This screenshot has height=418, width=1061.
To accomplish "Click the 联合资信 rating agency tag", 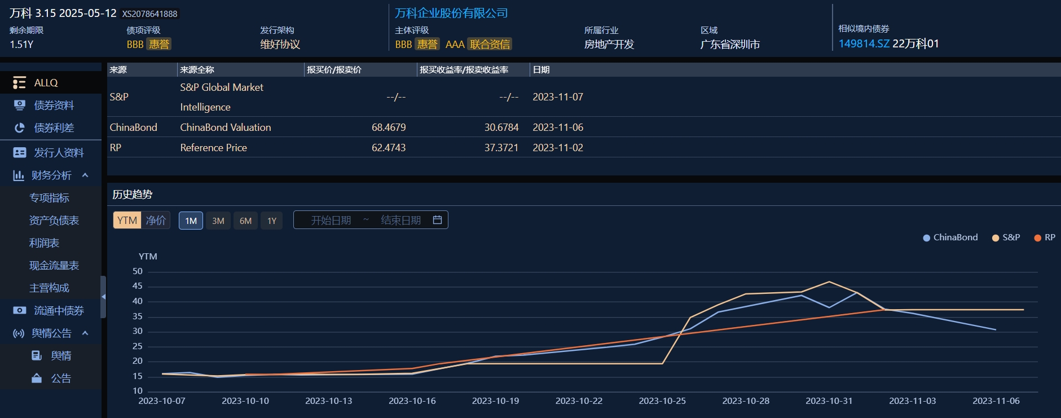I will pos(490,44).
